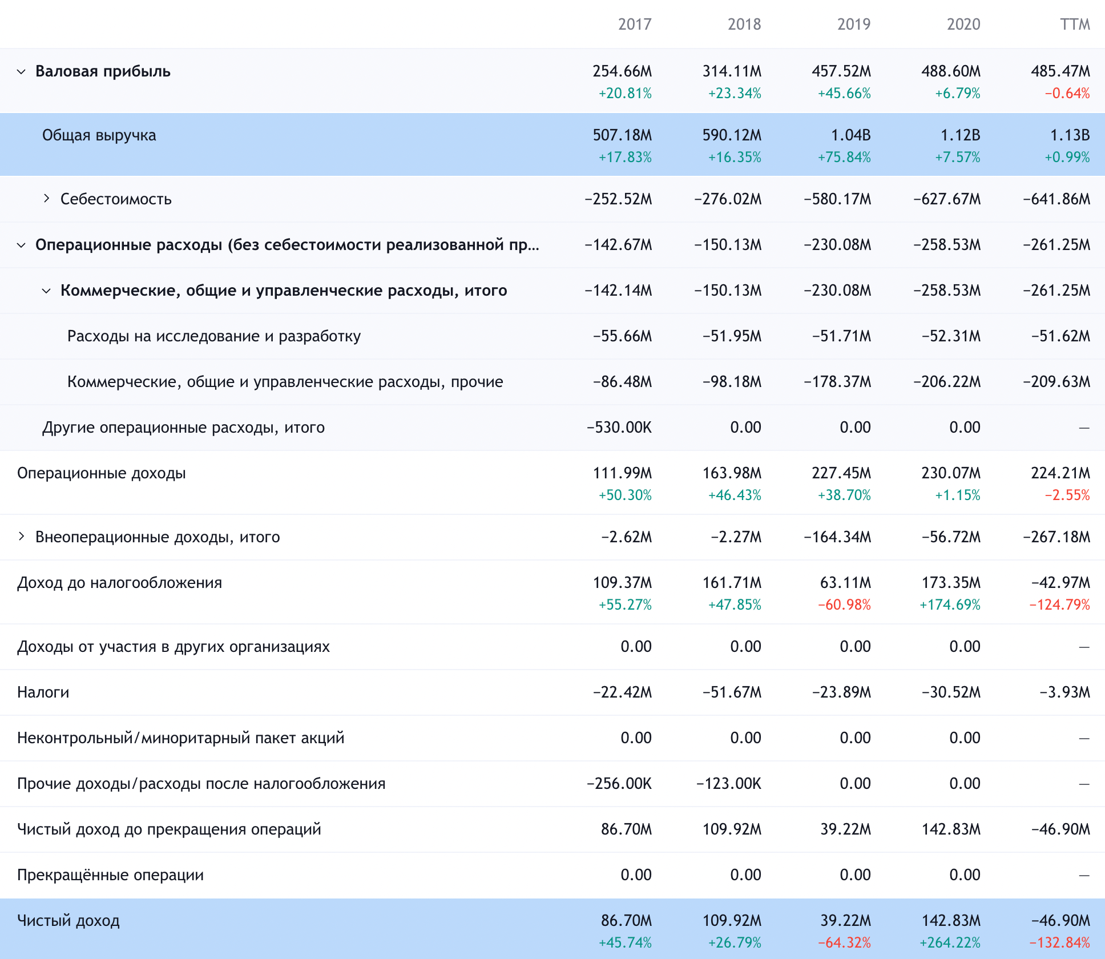Click Расходы на исследование и разработку label
This screenshot has width=1105, height=959.
coord(214,336)
